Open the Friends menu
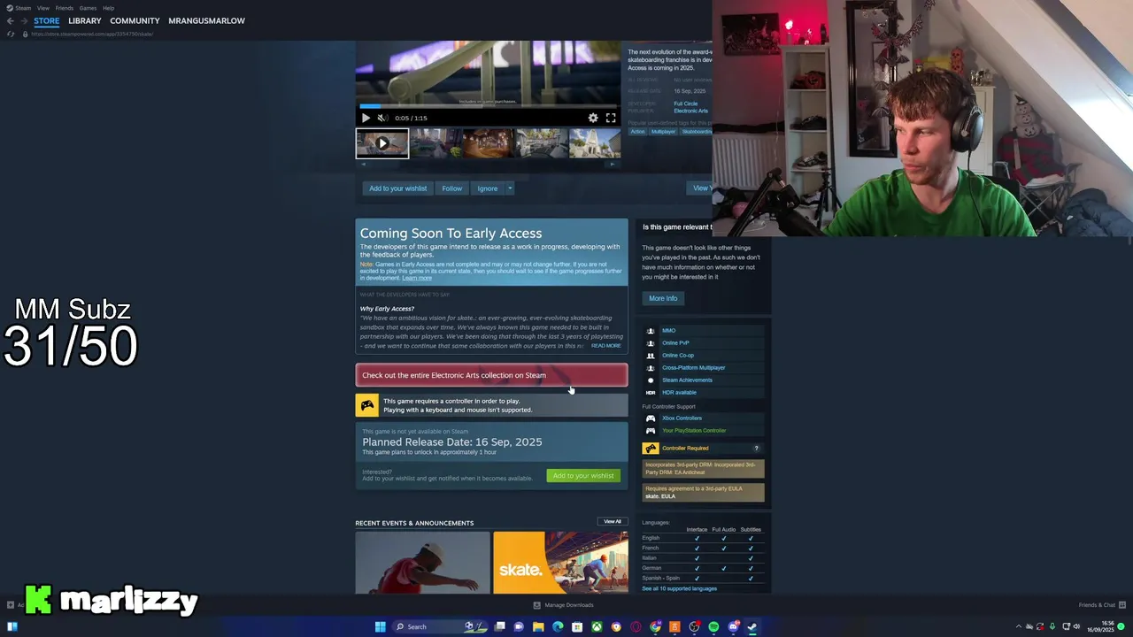The width and height of the screenshot is (1133, 637). point(65,8)
